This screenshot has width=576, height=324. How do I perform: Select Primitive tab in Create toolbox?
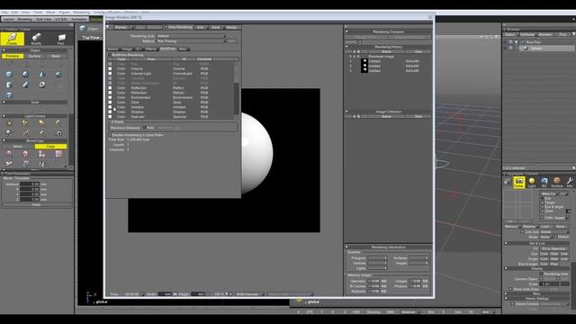(13, 56)
